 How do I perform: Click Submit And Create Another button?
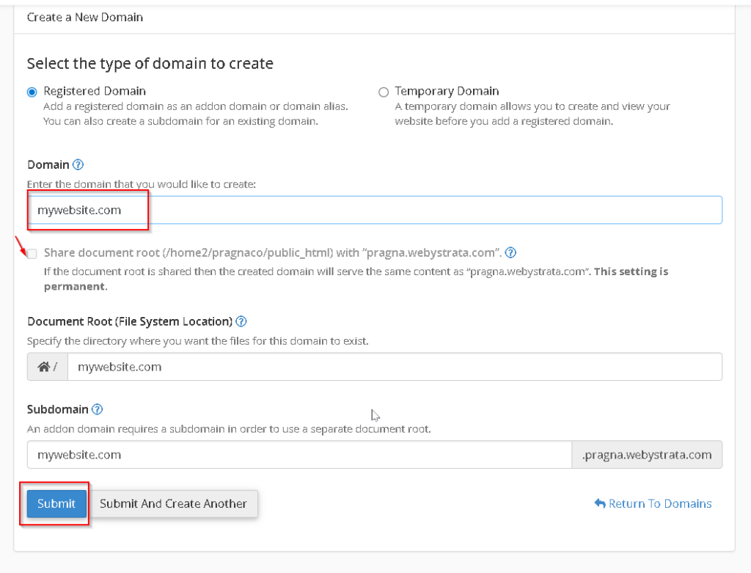pyautogui.click(x=173, y=503)
